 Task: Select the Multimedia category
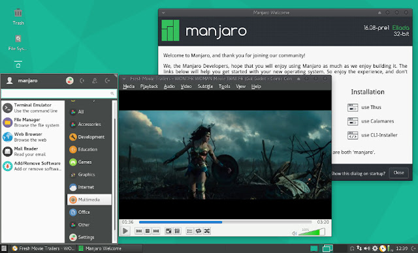pos(89,200)
